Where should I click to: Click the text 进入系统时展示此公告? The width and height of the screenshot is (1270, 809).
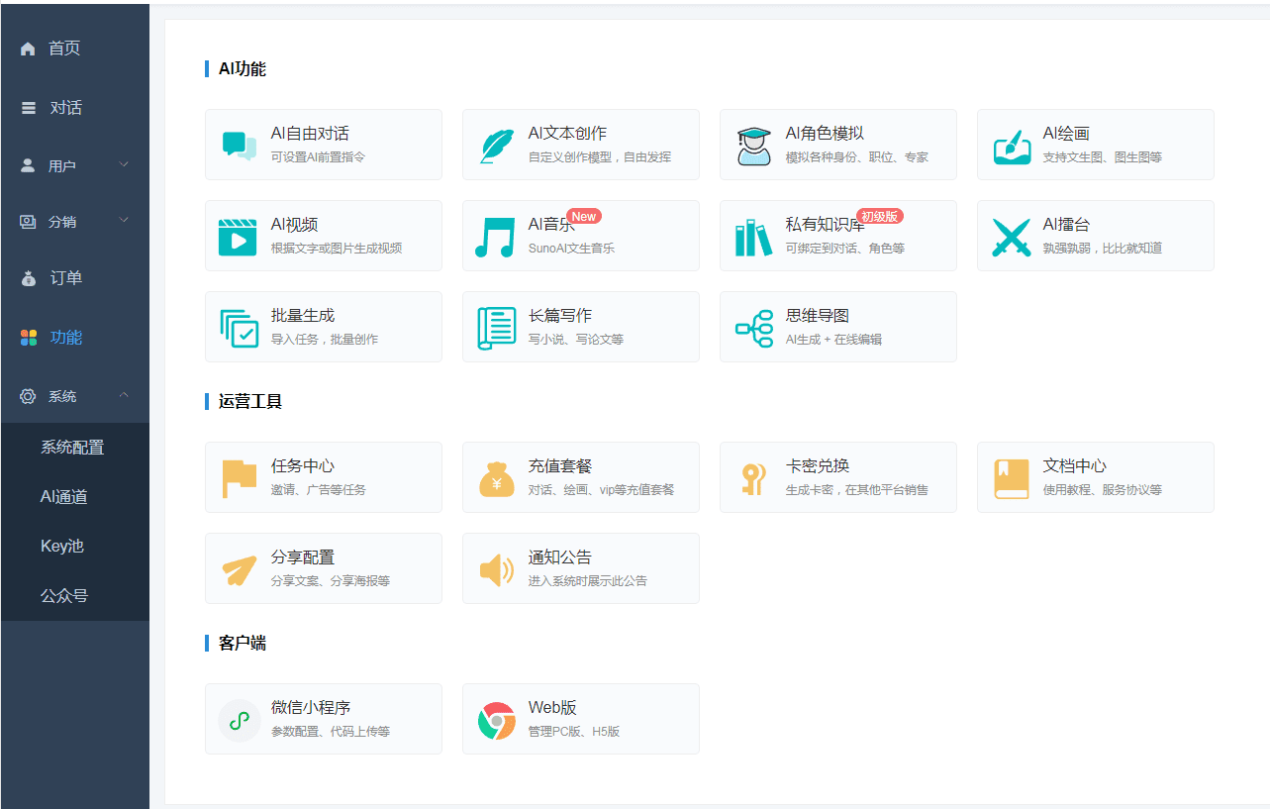(588, 581)
